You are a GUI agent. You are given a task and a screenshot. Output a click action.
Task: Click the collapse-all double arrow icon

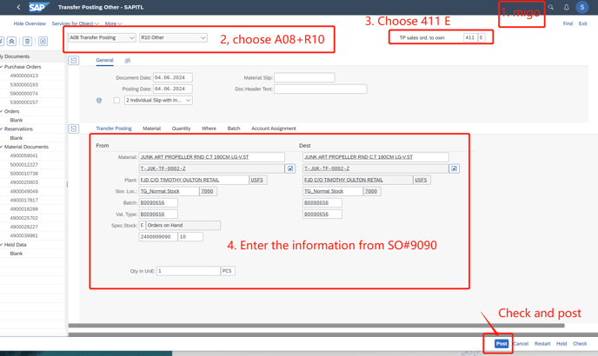click(x=11, y=41)
